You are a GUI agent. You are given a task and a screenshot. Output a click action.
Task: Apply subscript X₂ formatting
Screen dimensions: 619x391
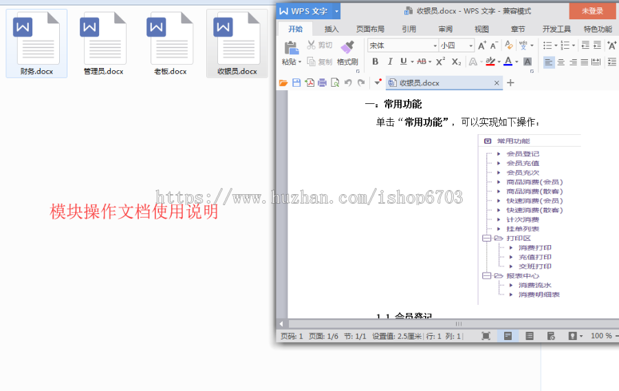click(457, 62)
